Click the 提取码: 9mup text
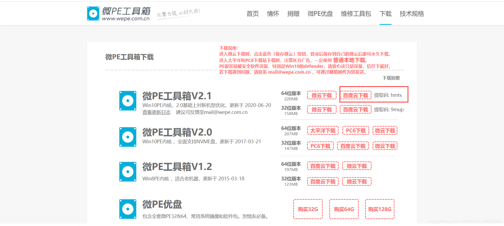 389,109
